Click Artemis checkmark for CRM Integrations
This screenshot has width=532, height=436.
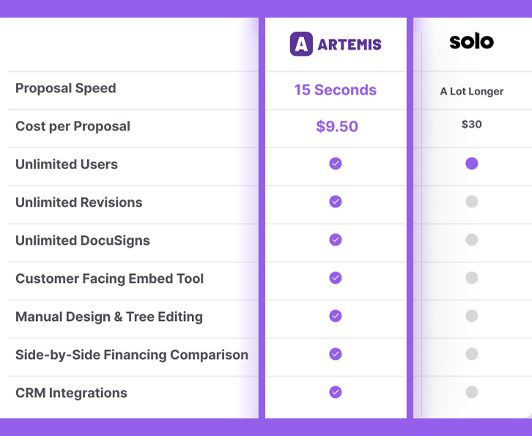coord(335,392)
